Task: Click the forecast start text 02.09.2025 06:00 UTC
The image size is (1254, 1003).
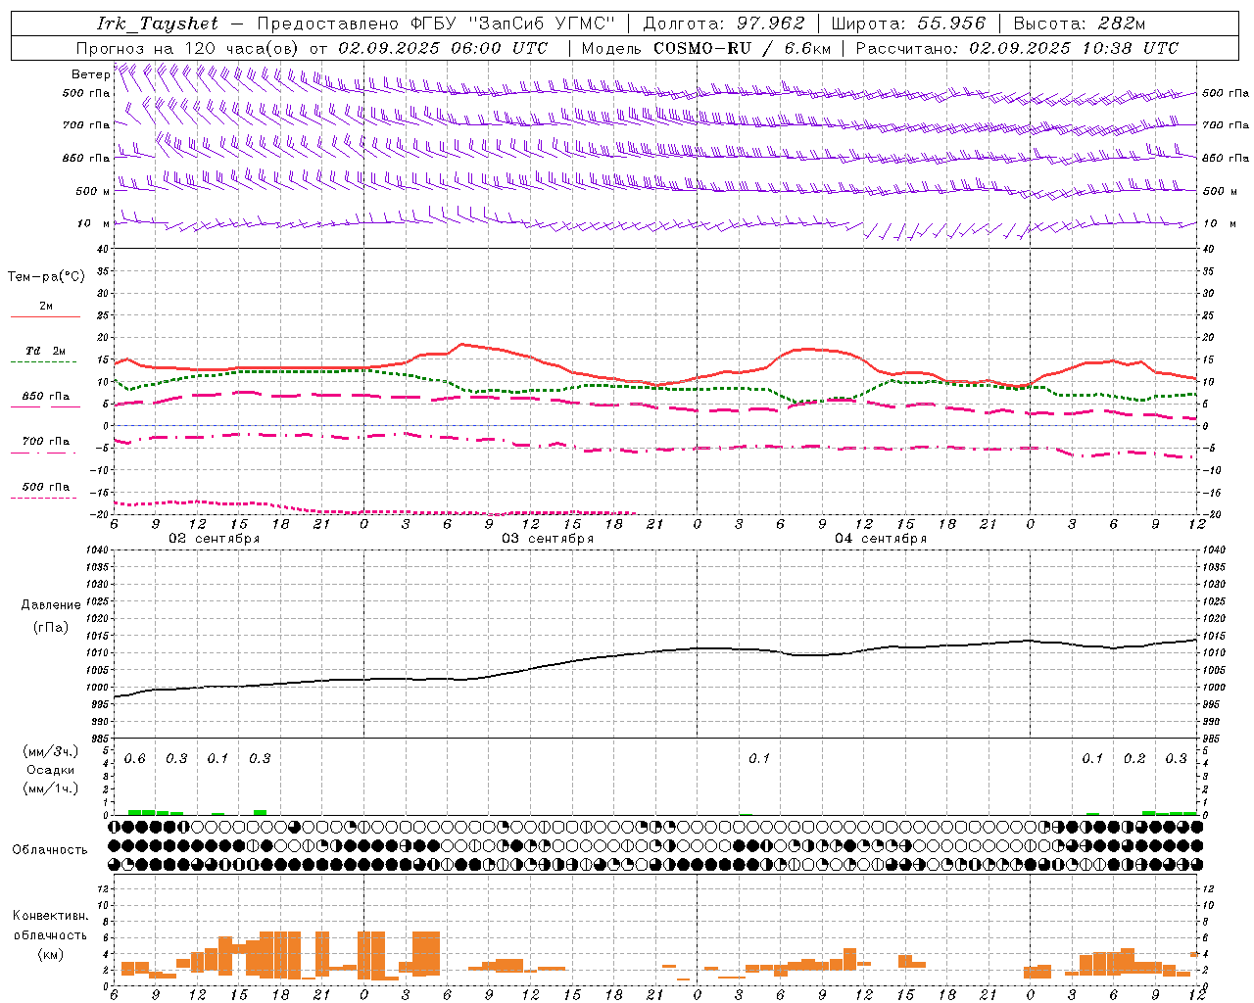Action: [x=443, y=48]
